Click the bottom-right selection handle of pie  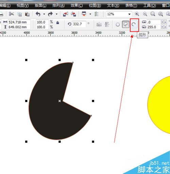[93, 142]
